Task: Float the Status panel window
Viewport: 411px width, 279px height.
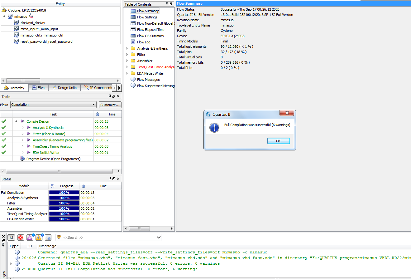Action: (114, 179)
